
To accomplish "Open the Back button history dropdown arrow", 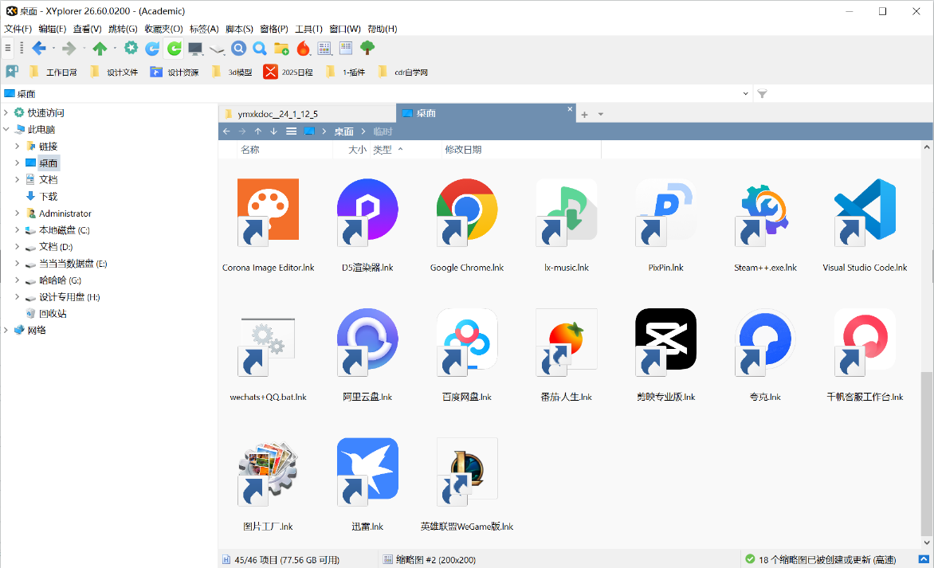I will coord(53,49).
